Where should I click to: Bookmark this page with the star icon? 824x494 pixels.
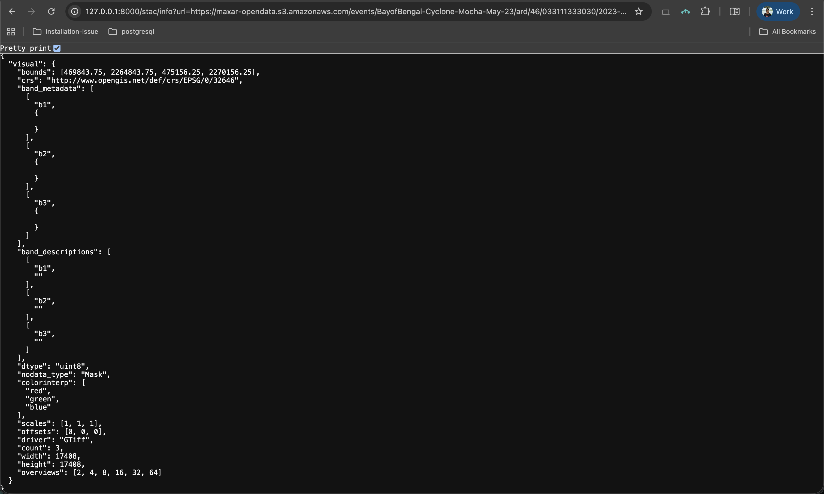[638, 12]
